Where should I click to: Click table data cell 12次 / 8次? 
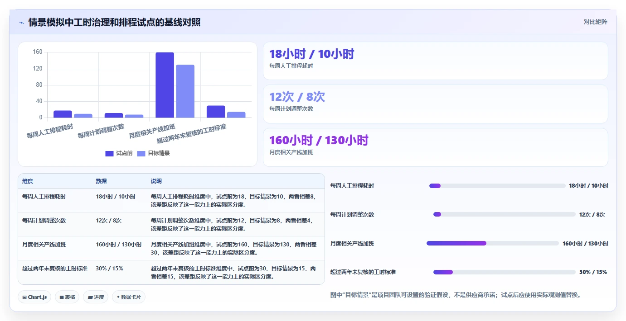(x=109, y=221)
